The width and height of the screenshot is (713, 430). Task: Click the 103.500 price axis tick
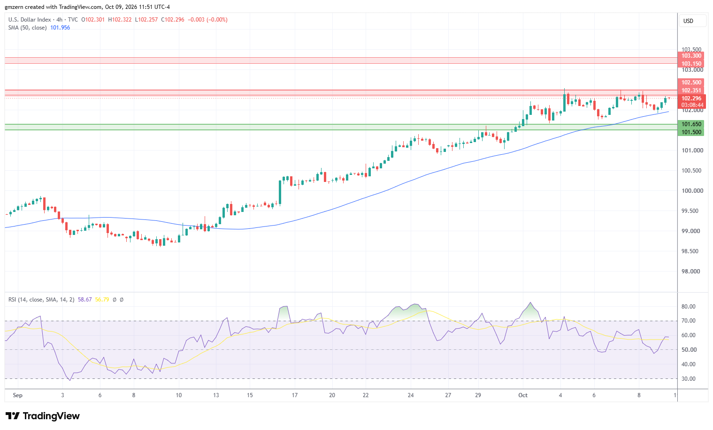click(691, 49)
